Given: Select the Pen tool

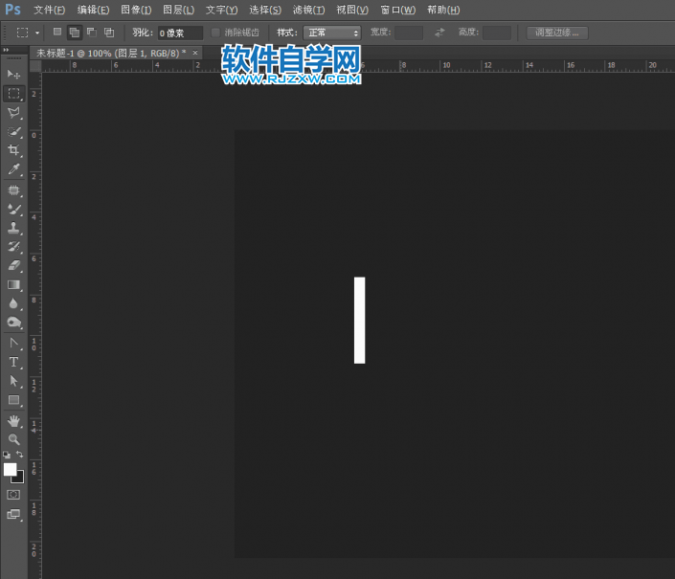Looking at the screenshot, I should 13,343.
